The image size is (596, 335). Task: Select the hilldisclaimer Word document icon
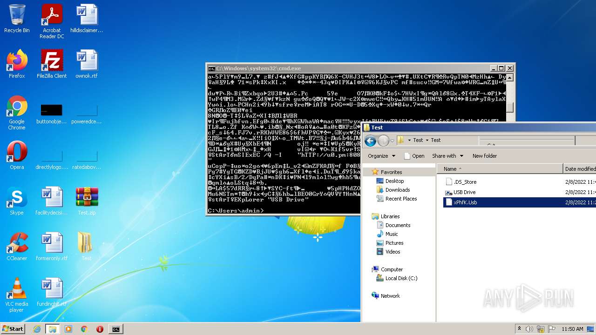pos(87,19)
